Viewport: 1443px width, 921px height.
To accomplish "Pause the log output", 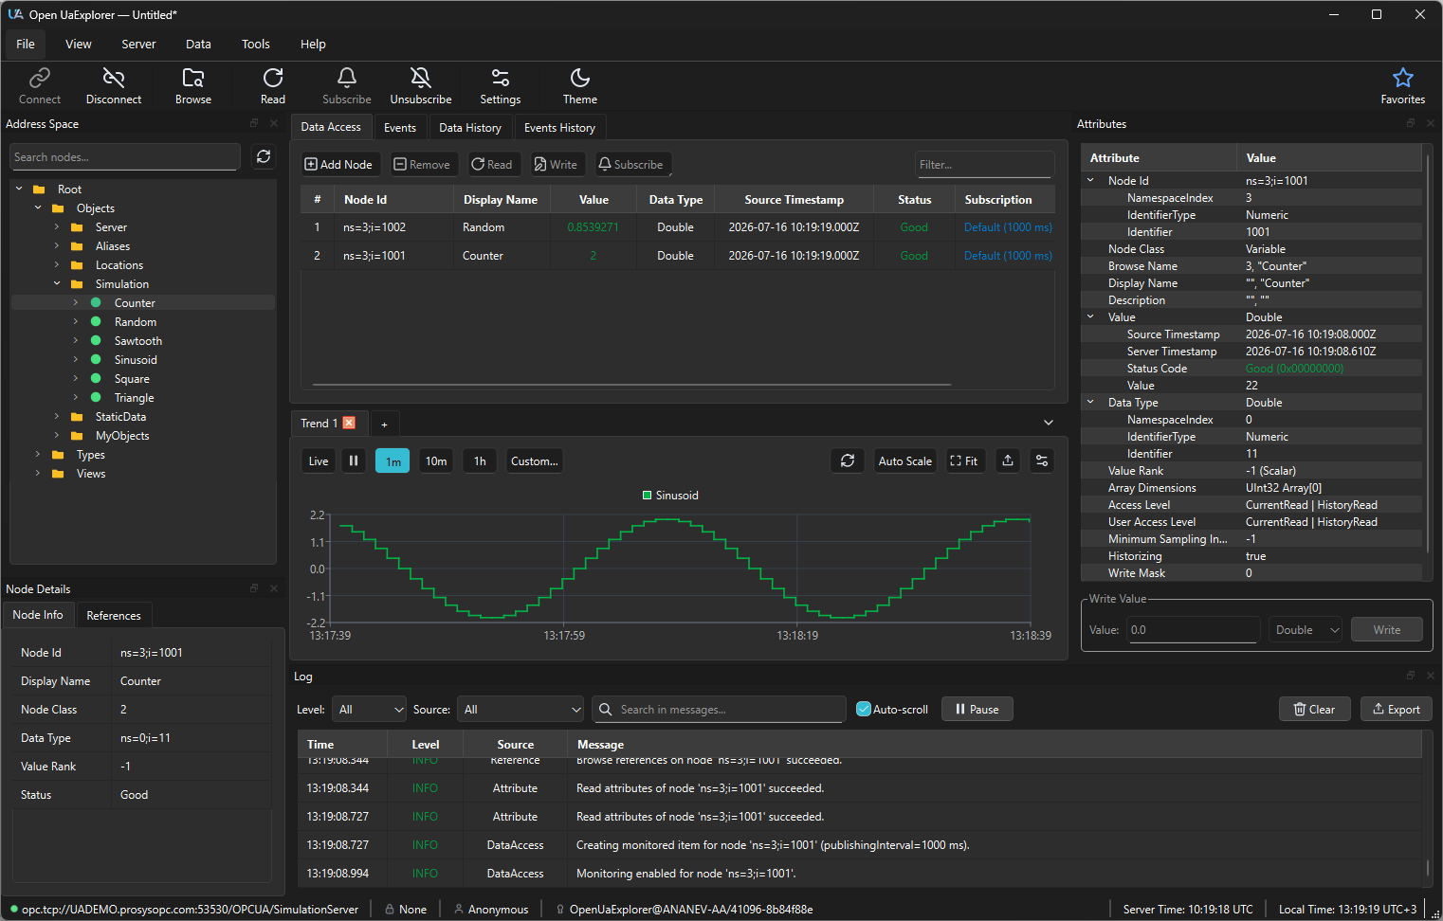I will click(x=977, y=709).
